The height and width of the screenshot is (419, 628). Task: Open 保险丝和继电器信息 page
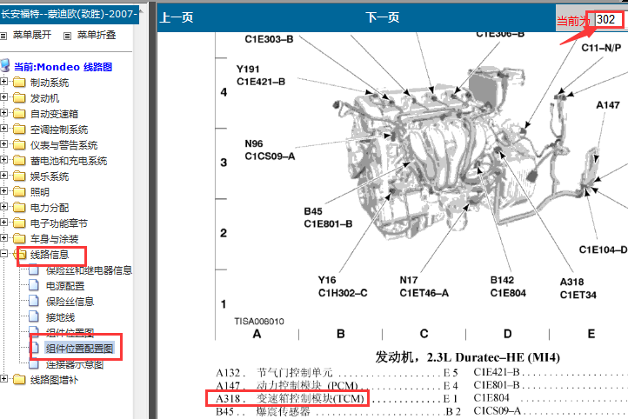click(89, 270)
